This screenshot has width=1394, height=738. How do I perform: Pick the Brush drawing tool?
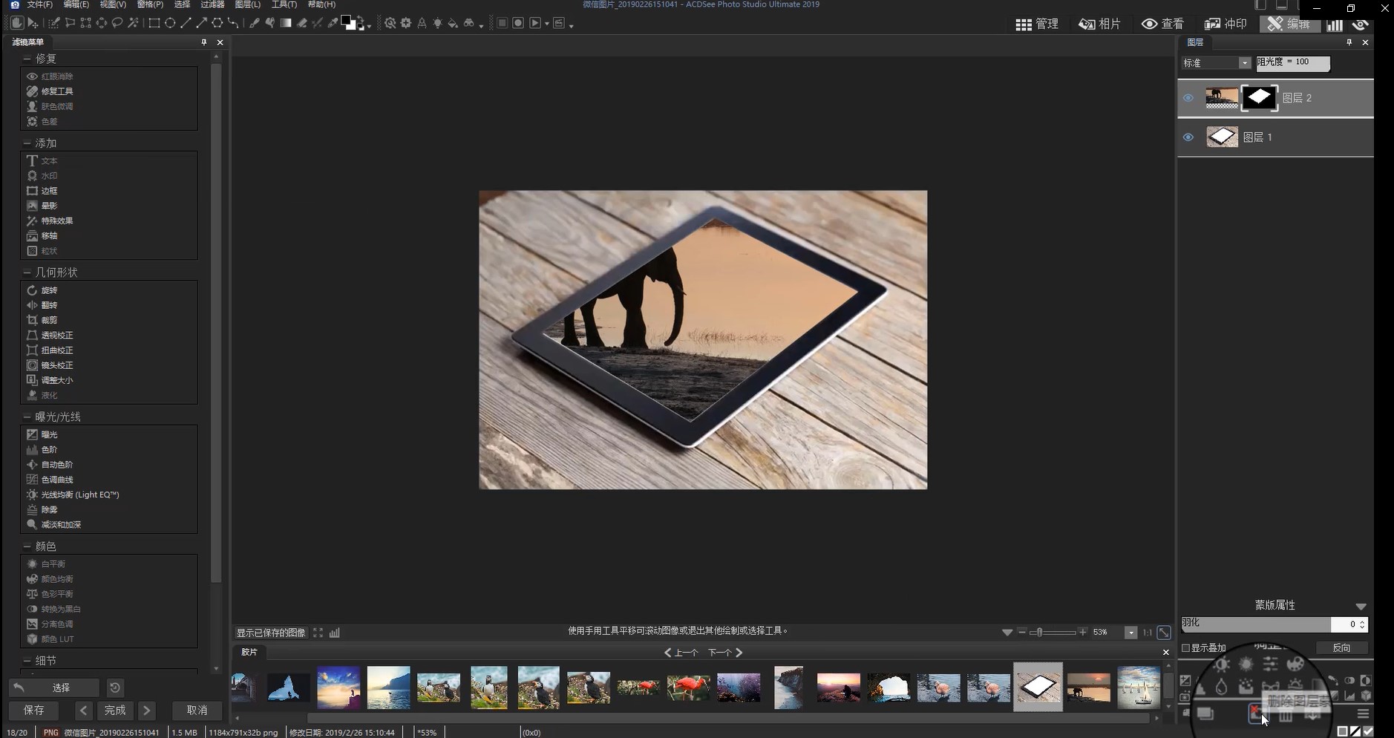click(x=255, y=23)
